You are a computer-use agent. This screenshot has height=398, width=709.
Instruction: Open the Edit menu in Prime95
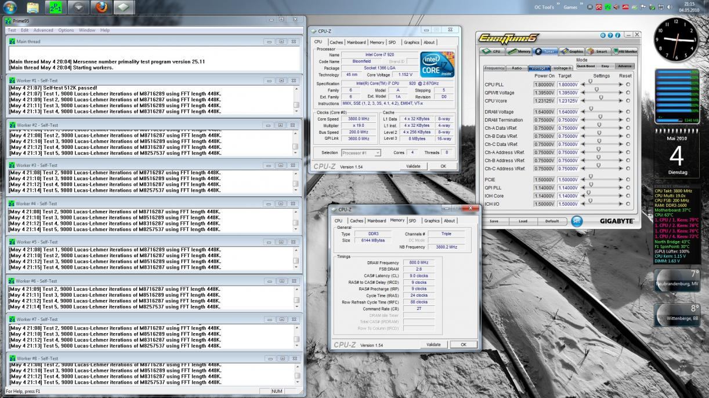pos(25,30)
